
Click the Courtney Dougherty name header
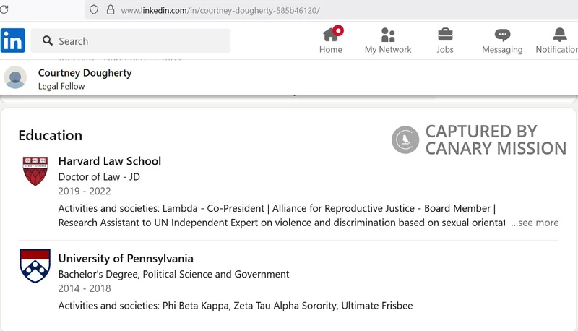(85, 73)
